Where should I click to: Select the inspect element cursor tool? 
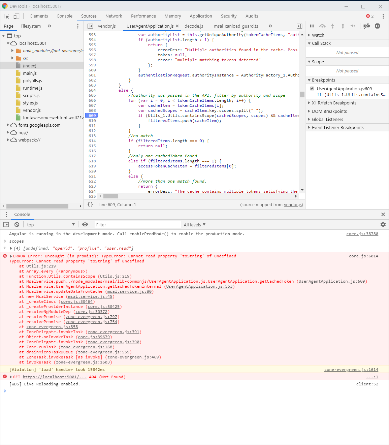[6, 16]
